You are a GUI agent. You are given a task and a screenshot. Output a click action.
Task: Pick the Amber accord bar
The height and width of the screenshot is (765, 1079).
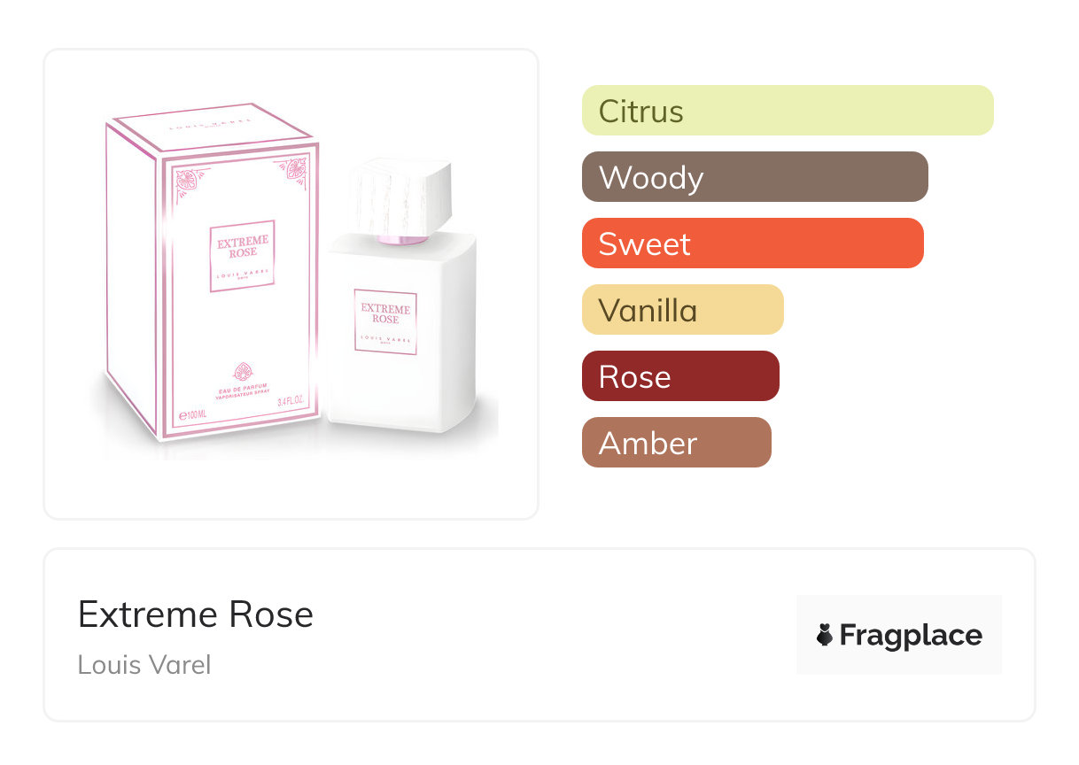coord(676,443)
